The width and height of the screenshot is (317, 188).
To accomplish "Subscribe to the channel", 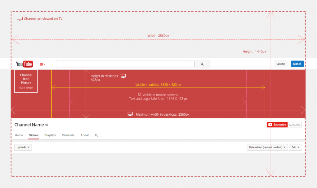I will pyautogui.click(x=277, y=125).
